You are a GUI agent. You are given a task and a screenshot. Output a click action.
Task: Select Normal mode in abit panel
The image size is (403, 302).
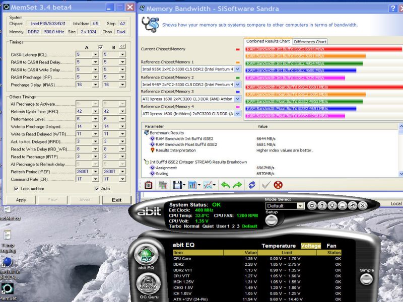click(191, 226)
